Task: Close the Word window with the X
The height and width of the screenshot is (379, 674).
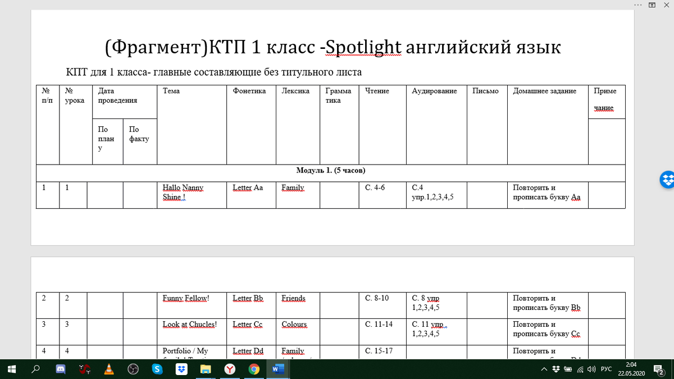Action: (666, 4)
